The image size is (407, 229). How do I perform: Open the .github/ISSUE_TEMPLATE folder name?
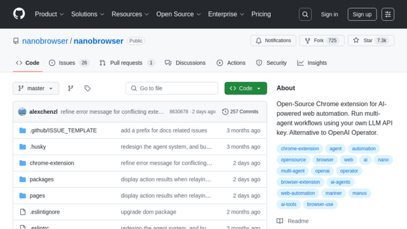point(63,130)
